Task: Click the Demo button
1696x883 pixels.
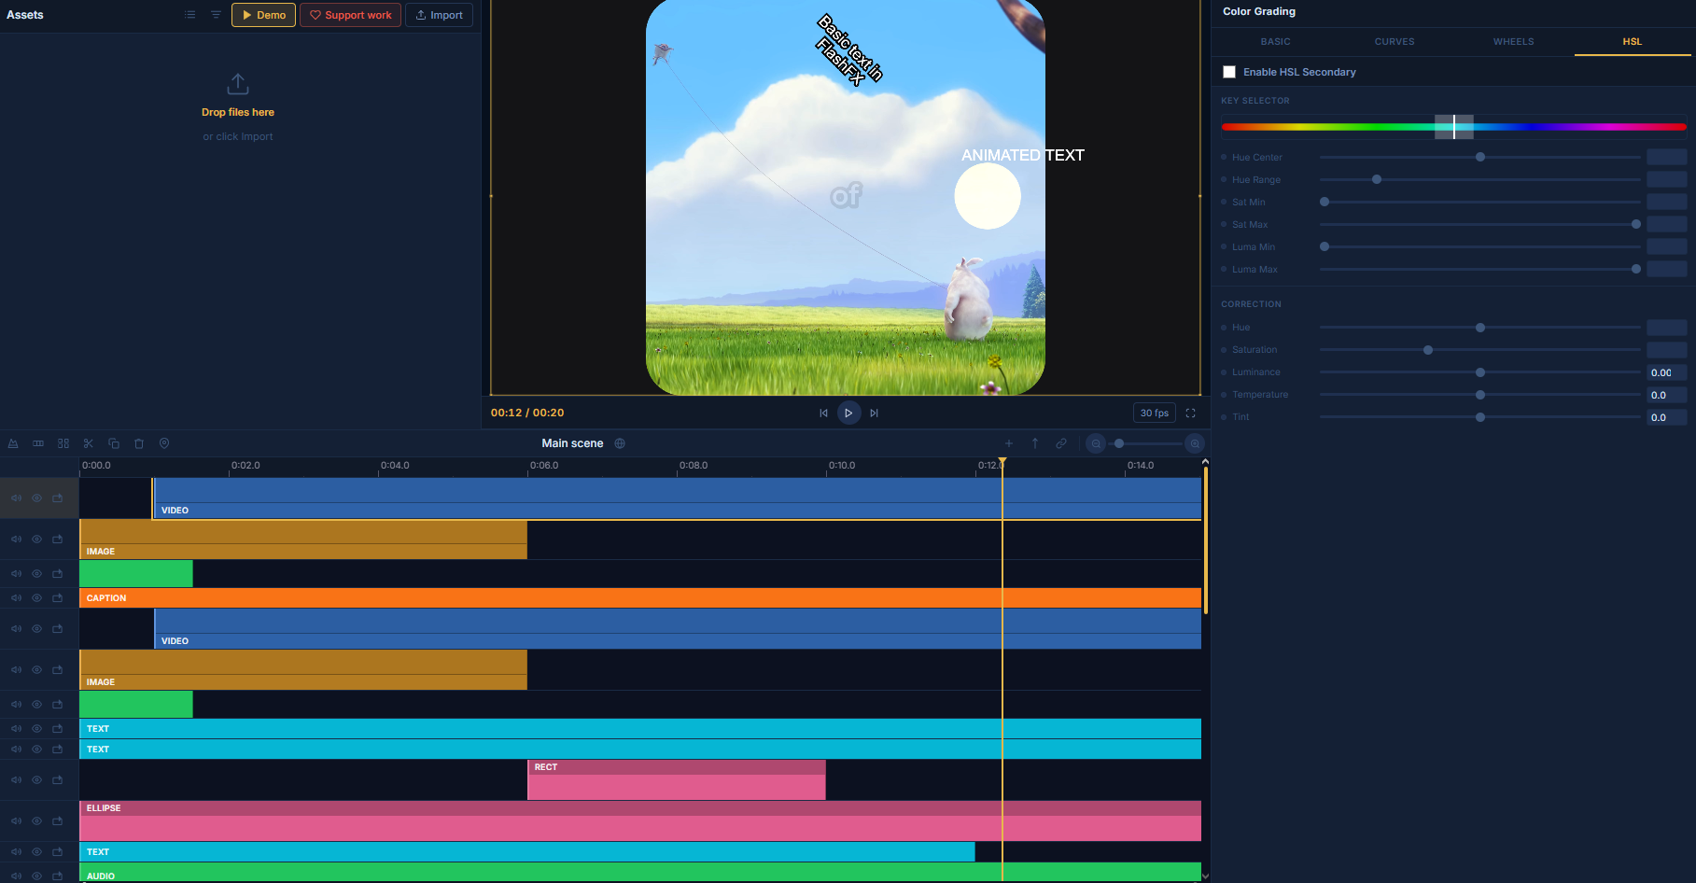Action: 262,15
